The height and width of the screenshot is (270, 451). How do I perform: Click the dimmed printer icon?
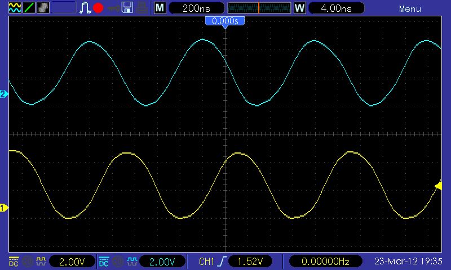[x=142, y=8]
